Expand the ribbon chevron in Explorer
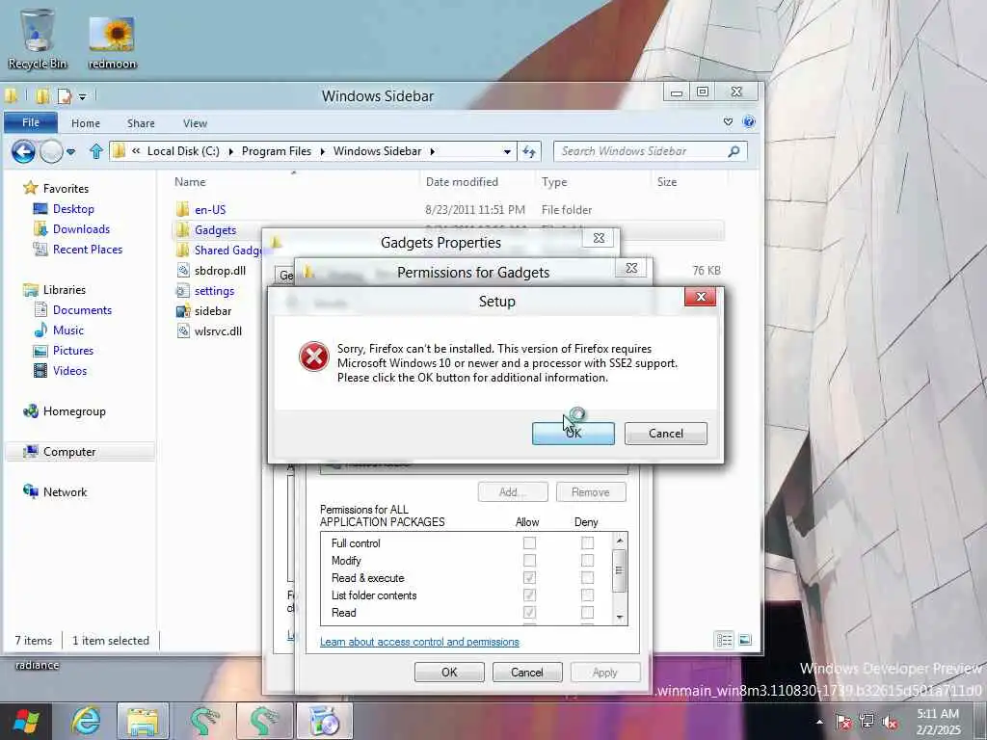The width and height of the screenshot is (987, 740). 729,122
